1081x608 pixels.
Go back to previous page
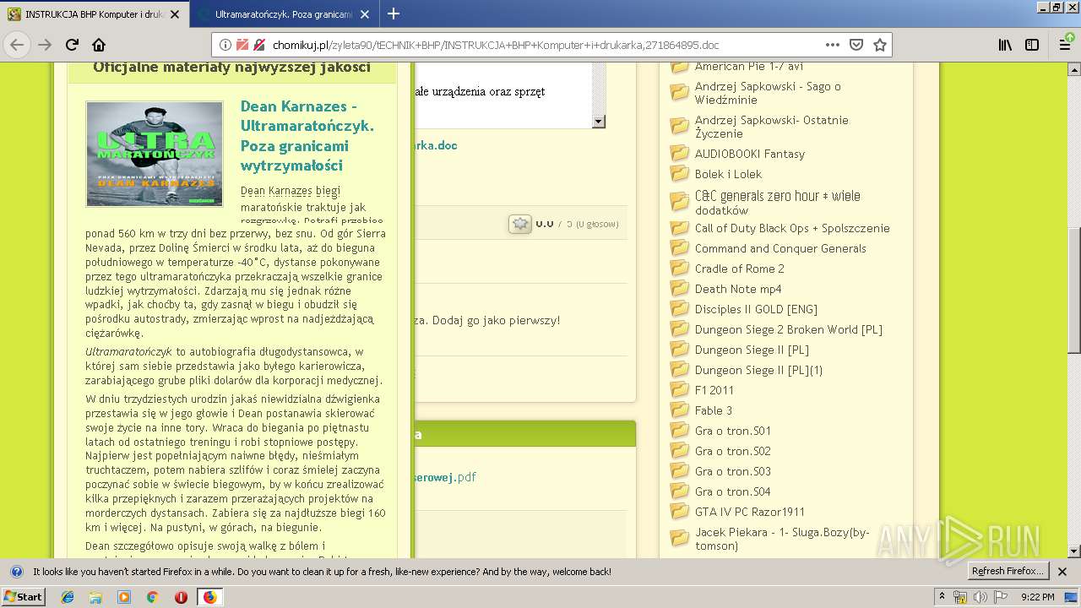[18, 45]
